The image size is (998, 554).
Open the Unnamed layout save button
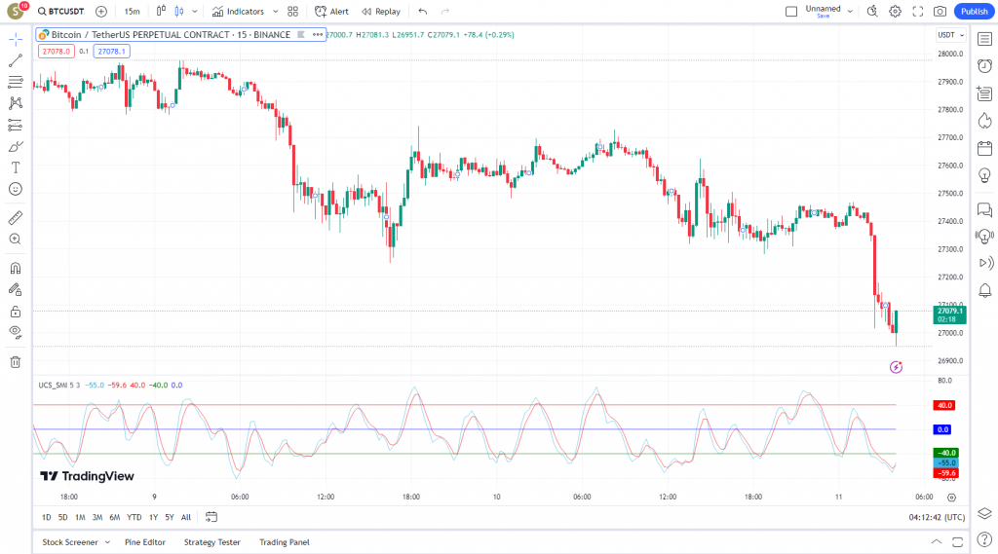coord(823,12)
